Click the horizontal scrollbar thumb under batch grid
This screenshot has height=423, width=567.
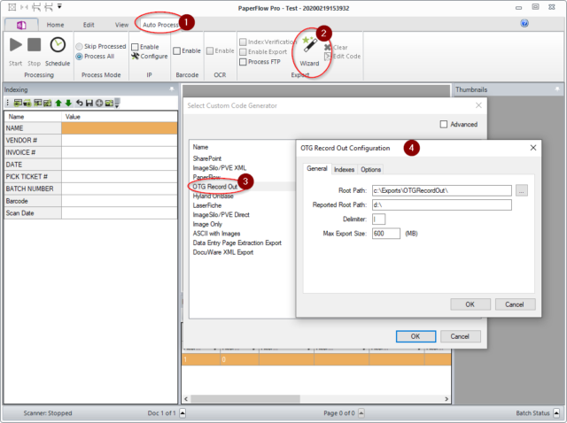245,399
